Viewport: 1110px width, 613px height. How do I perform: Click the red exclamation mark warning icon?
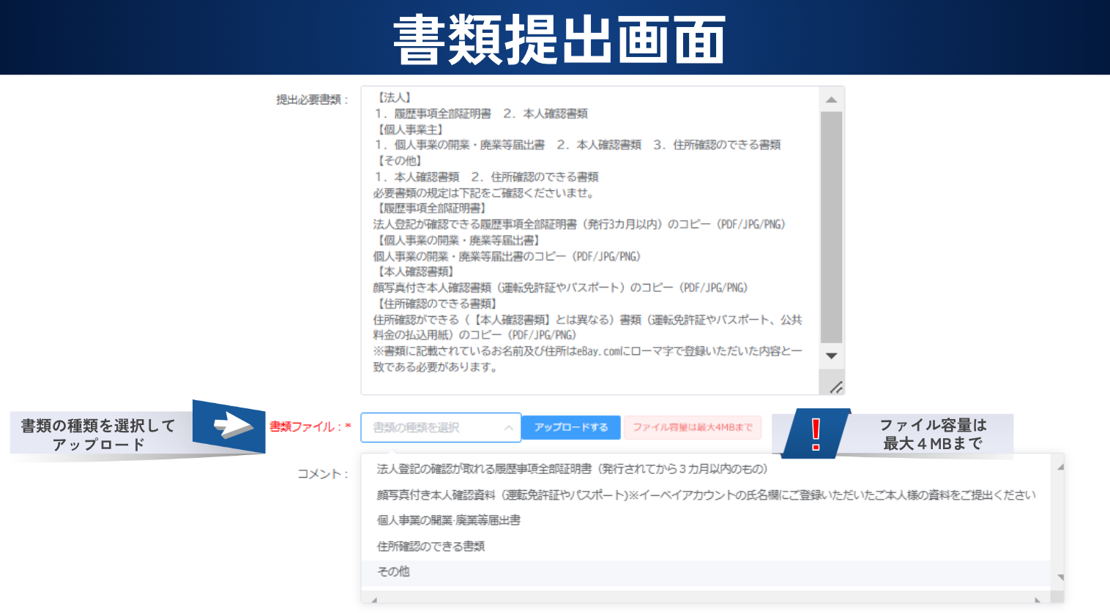pos(816,434)
